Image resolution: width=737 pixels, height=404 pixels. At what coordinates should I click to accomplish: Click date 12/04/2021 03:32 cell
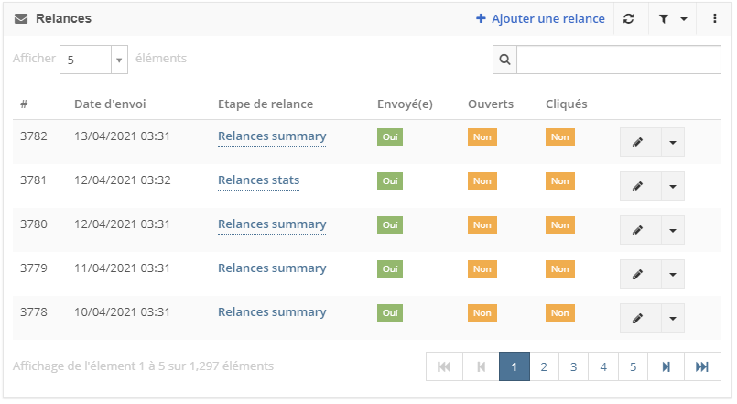click(x=122, y=180)
